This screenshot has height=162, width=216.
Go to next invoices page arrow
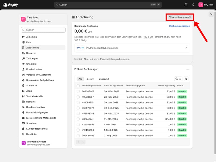click(83, 142)
